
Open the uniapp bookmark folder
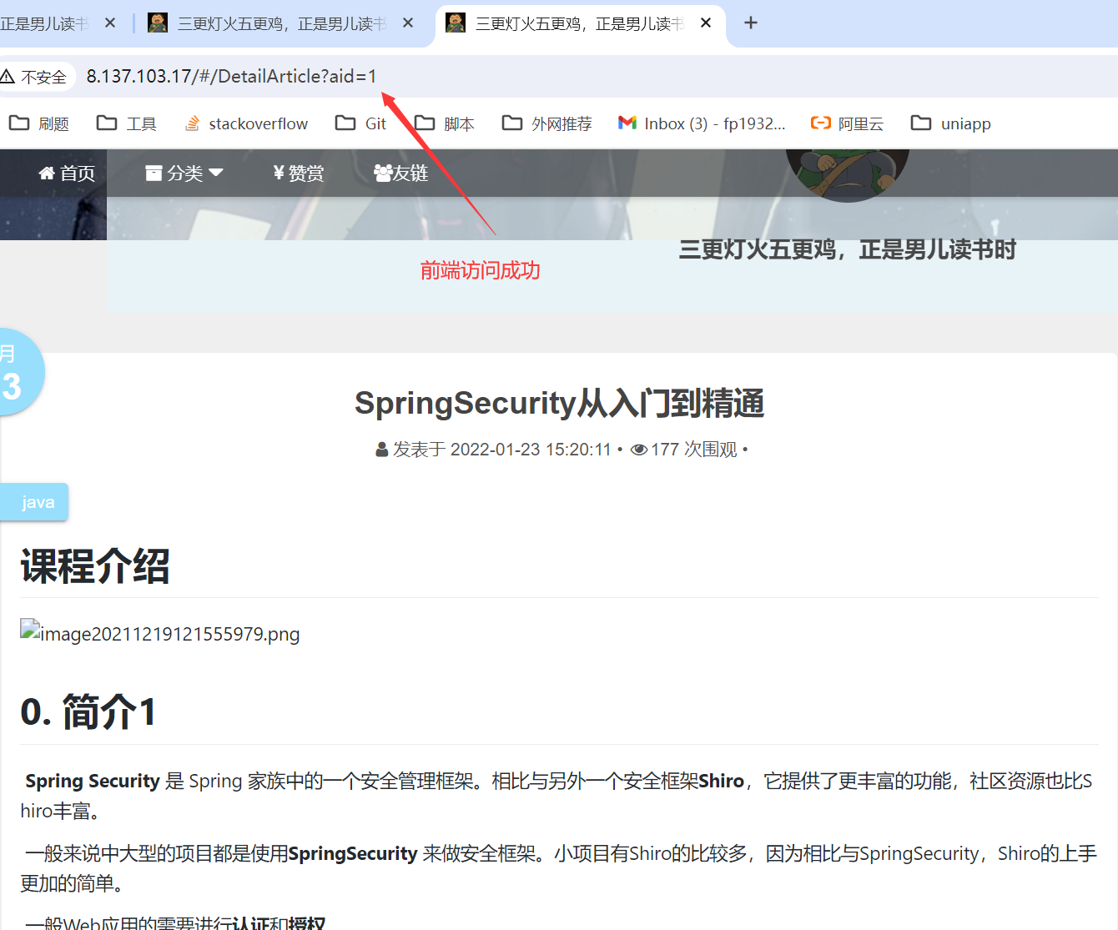[x=950, y=123]
